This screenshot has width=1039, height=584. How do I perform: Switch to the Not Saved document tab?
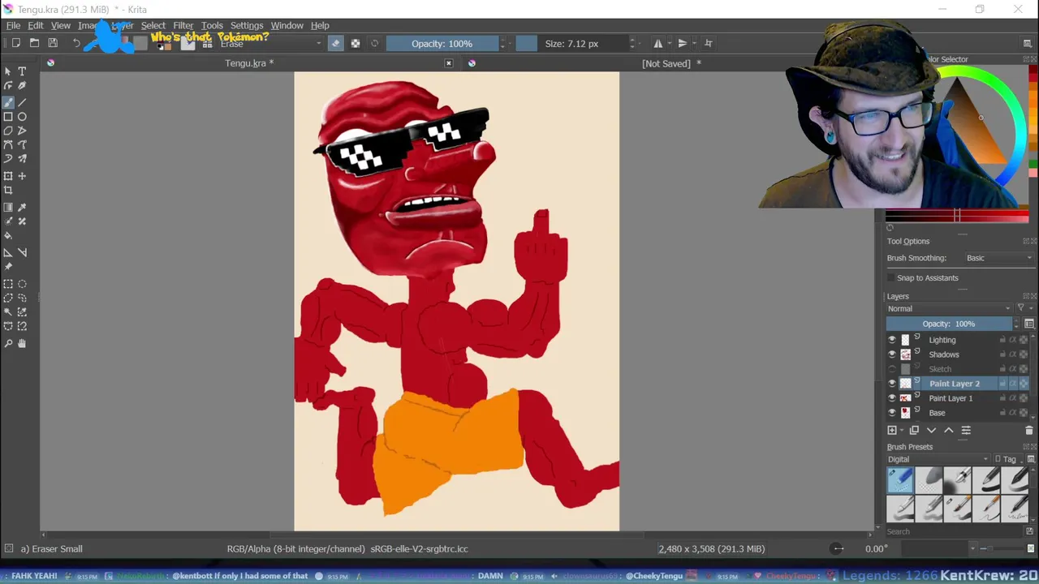[671, 63]
